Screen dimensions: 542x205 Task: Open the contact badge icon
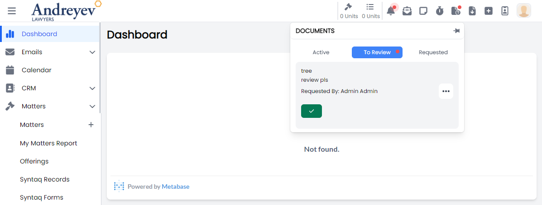tap(505, 11)
